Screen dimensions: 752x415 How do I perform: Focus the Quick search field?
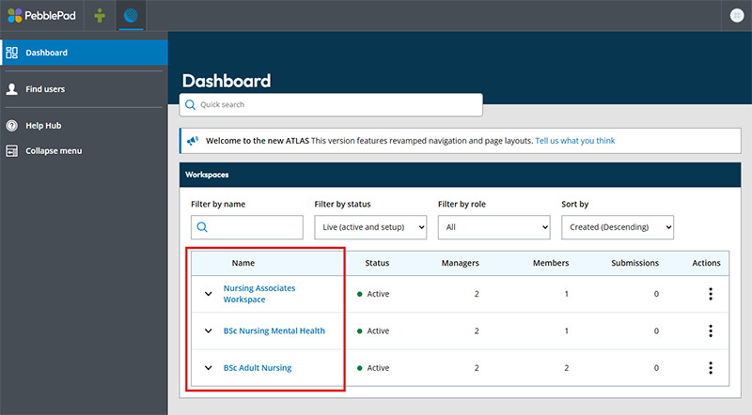(x=331, y=104)
